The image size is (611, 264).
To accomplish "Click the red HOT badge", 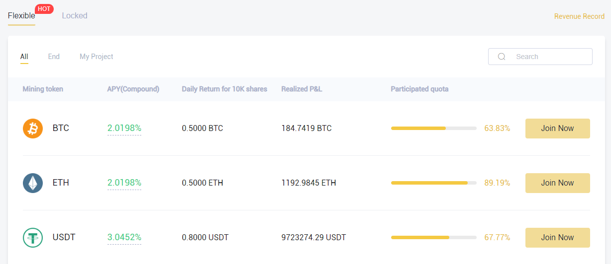I will click(x=44, y=9).
